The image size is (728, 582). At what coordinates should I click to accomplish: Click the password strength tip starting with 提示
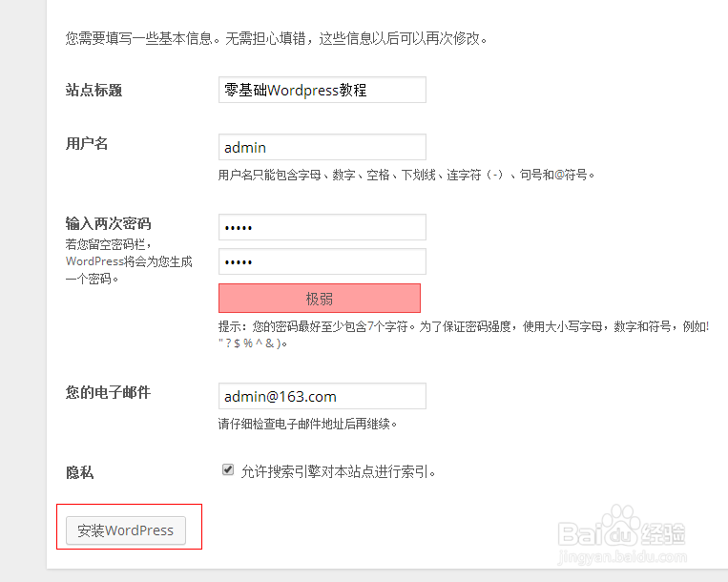tap(463, 326)
